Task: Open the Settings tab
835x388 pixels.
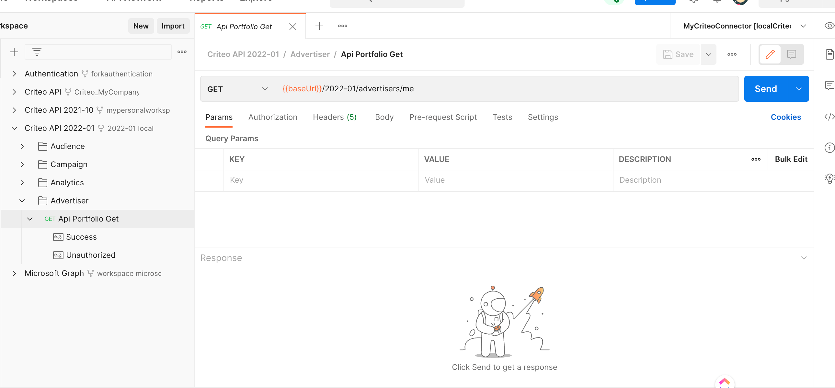Action: pos(543,117)
